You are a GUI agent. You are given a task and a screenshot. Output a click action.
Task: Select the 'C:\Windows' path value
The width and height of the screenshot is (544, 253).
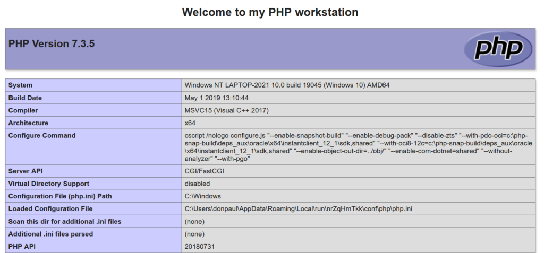click(202, 196)
